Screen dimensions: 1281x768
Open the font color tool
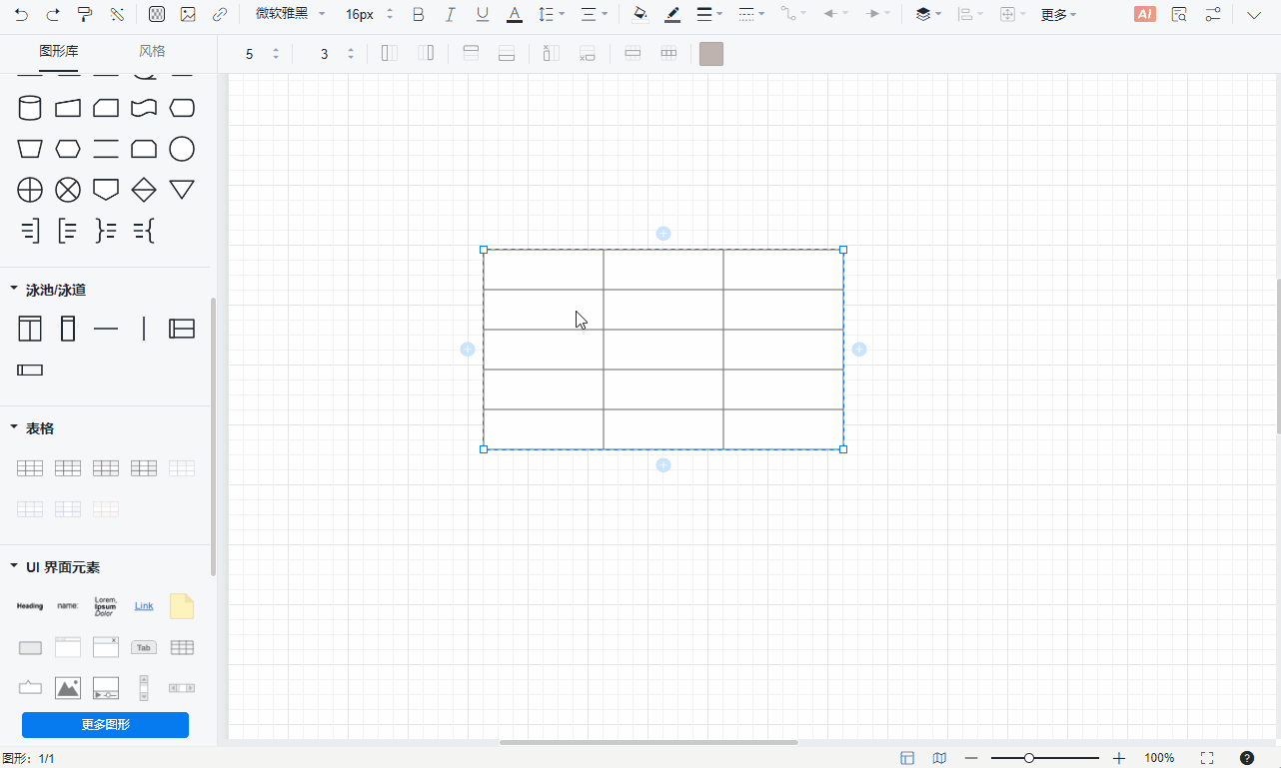tap(514, 15)
